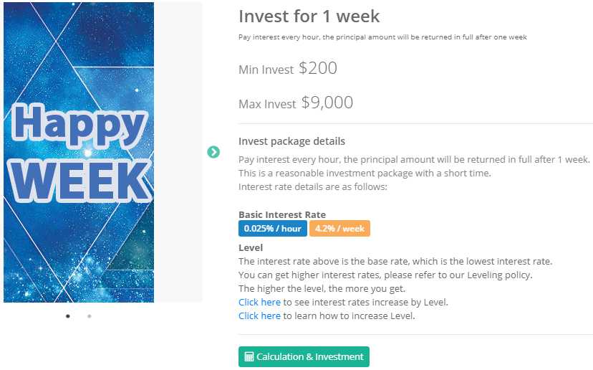Switch to the second carousel dot
Viewport: 593px width, 370px height.
click(x=89, y=316)
